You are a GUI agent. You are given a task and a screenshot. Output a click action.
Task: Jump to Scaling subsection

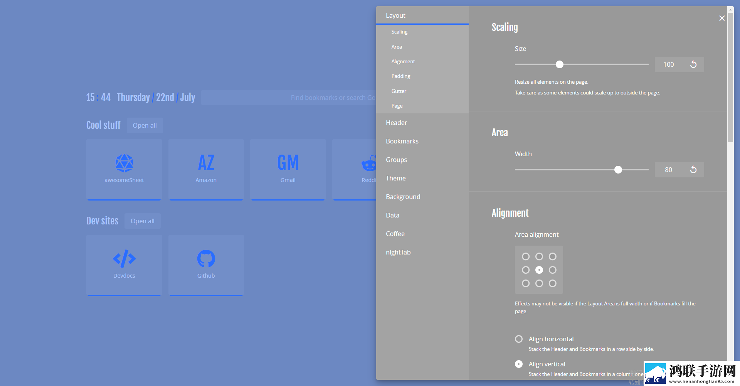pyautogui.click(x=399, y=32)
